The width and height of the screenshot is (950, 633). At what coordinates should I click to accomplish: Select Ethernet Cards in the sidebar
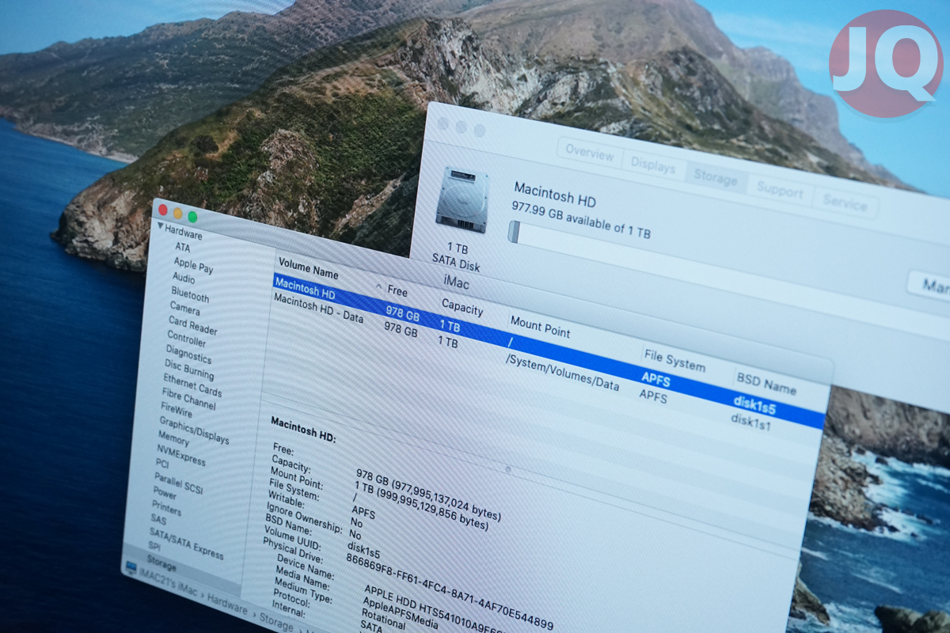[192, 385]
